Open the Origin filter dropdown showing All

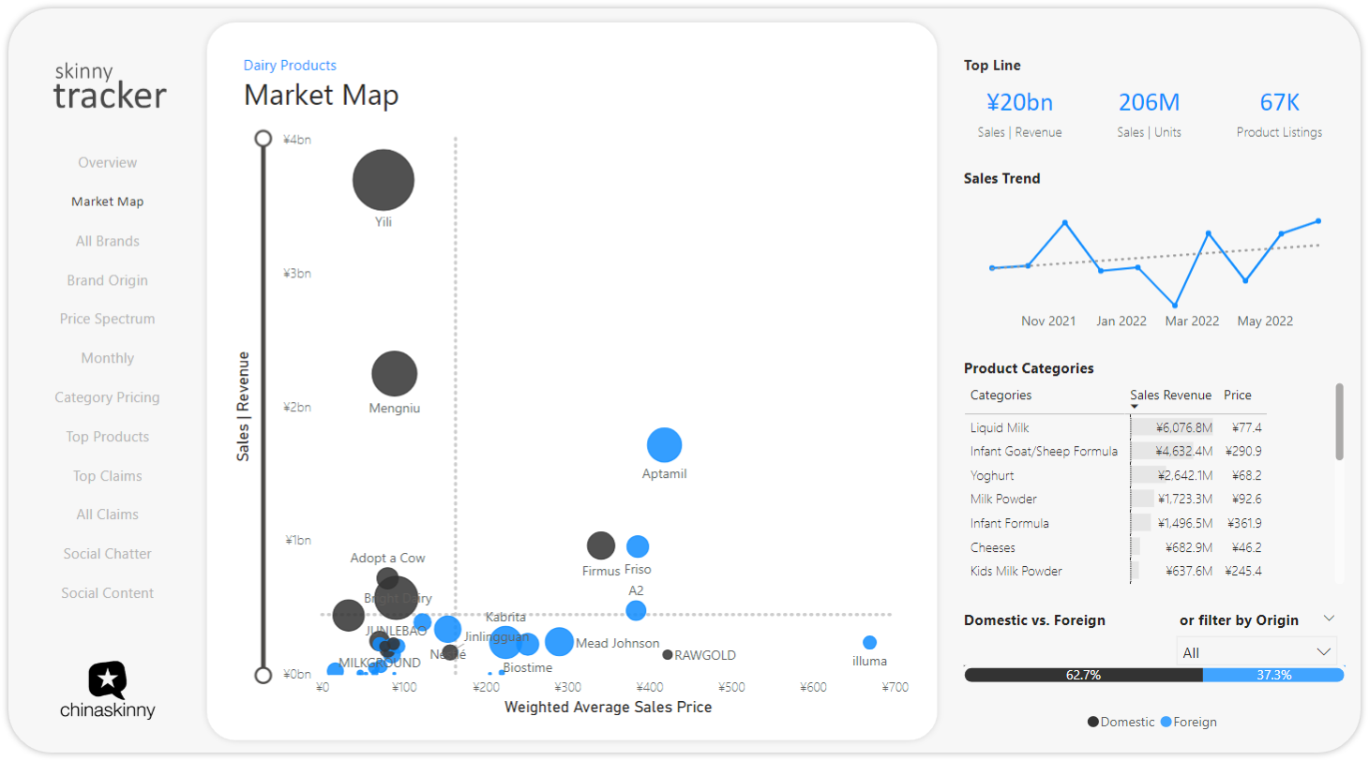point(1256,652)
